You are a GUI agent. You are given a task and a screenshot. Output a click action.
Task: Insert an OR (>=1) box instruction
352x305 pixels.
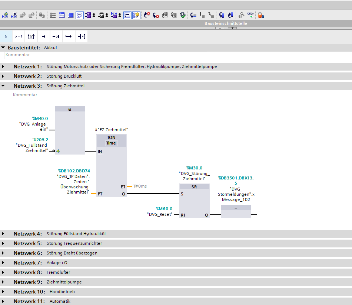[19, 36]
